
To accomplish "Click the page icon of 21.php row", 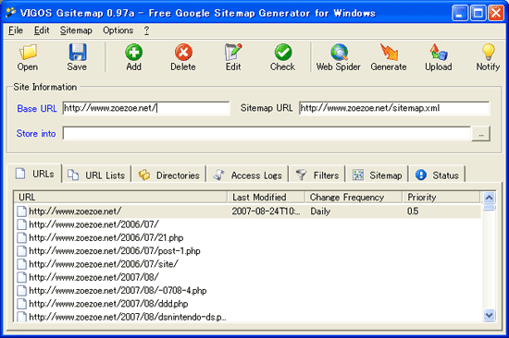I will (22, 237).
